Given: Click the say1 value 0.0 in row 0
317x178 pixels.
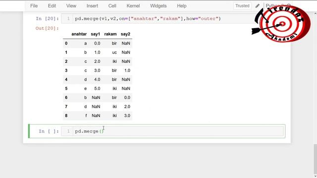Looking at the screenshot, I should (97, 44).
